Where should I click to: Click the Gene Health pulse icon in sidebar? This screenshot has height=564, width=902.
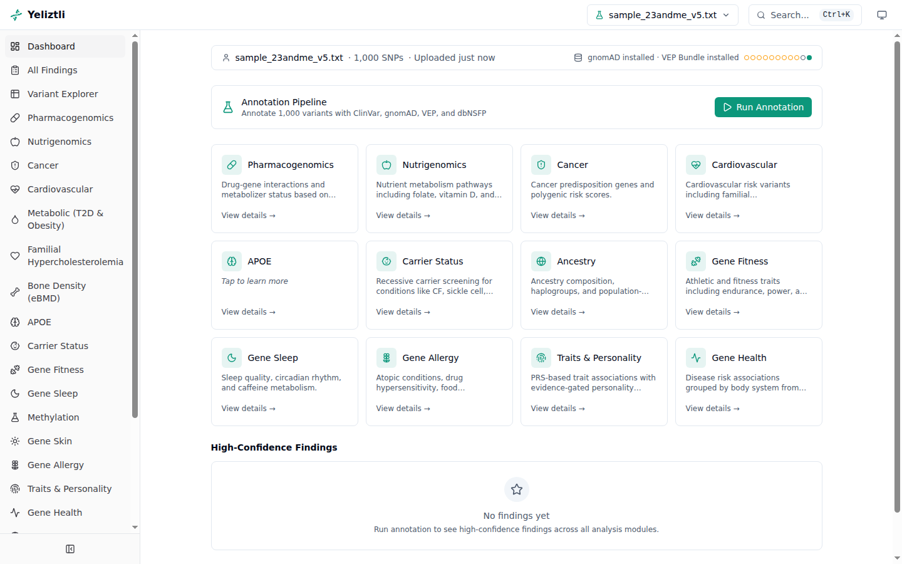click(x=15, y=513)
